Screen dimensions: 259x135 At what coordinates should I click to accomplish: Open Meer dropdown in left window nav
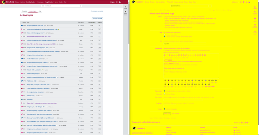click(x=66, y=2)
